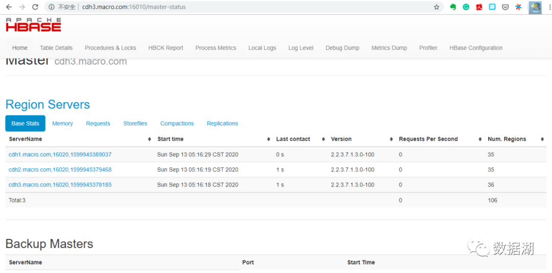Image resolution: width=552 pixels, height=273 pixels.
Task: Sort by Requests Per Second arrows
Action: 480,139
